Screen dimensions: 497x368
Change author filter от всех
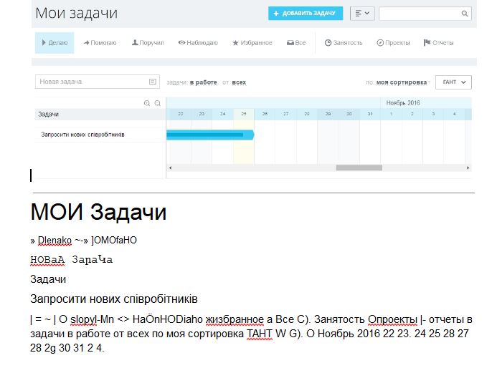coord(239,82)
